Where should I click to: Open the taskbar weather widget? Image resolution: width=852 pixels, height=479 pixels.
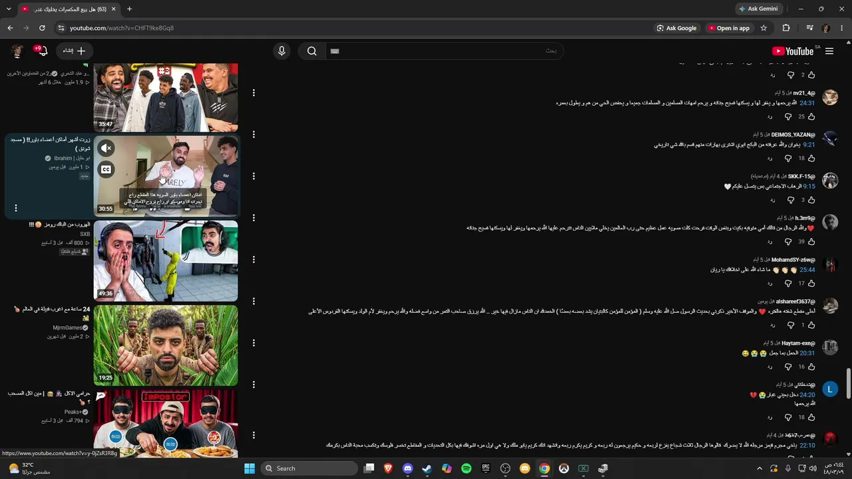click(30, 468)
